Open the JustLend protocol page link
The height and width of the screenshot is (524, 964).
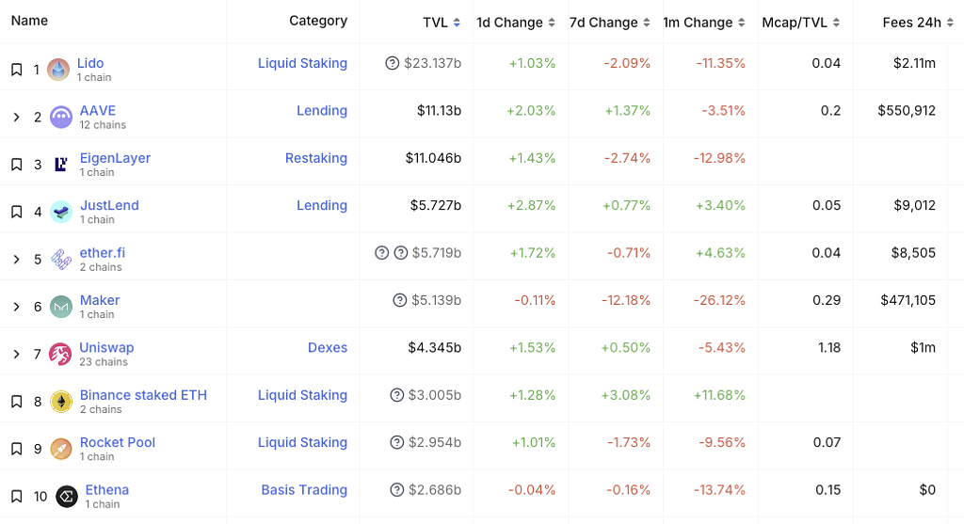tap(109, 205)
